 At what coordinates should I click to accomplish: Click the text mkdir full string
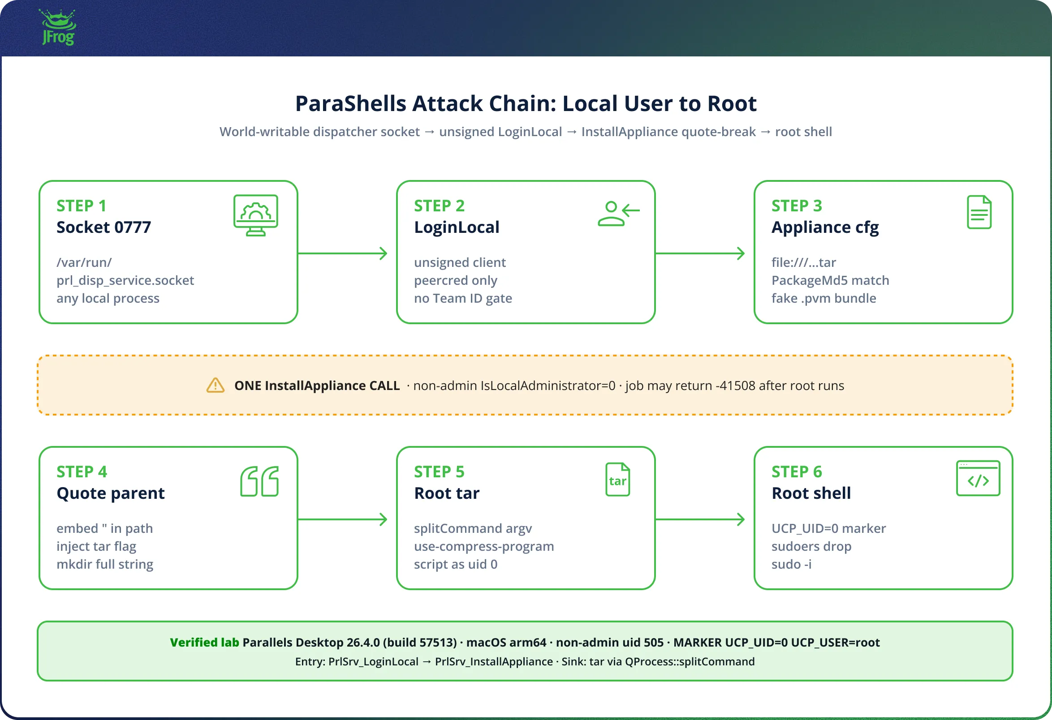click(105, 565)
